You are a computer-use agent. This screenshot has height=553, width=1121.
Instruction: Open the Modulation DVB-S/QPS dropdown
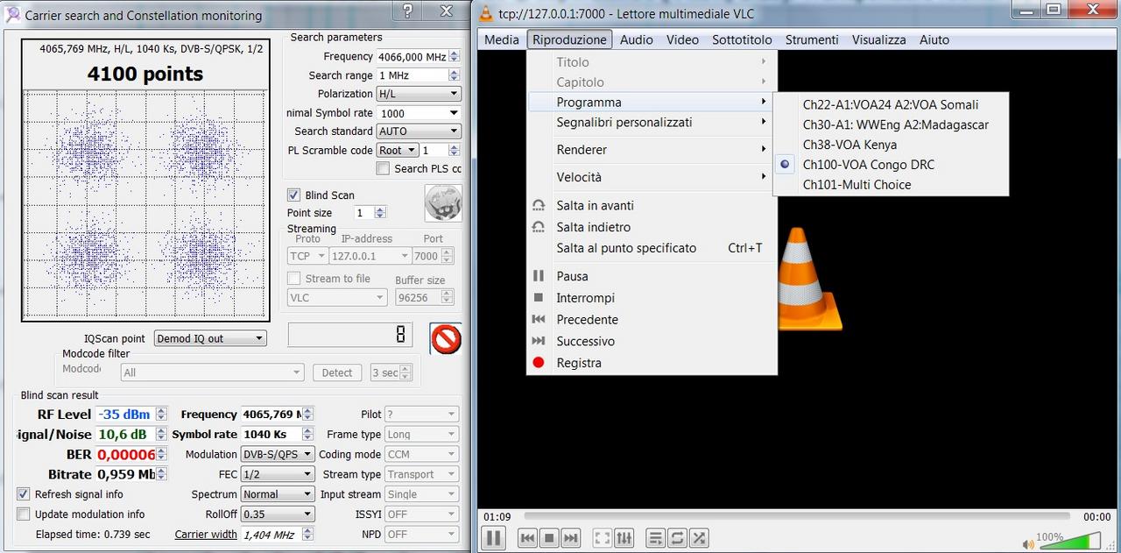pos(277,454)
